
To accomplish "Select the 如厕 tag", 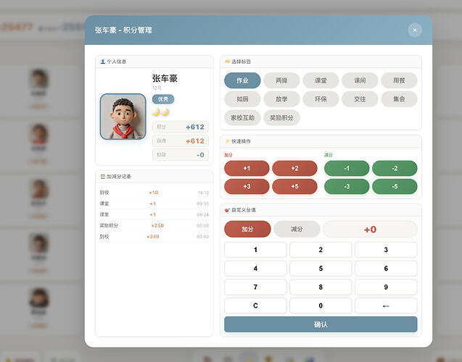I will coord(242,99).
